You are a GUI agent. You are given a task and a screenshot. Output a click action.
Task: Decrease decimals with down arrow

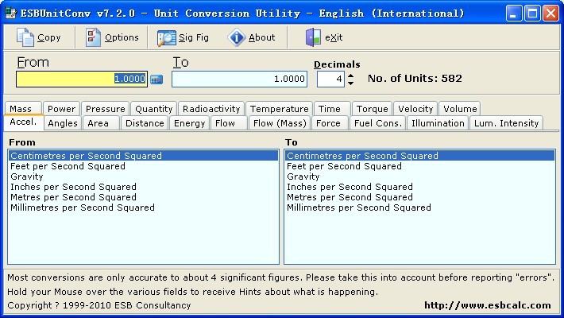[x=350, y=83]
